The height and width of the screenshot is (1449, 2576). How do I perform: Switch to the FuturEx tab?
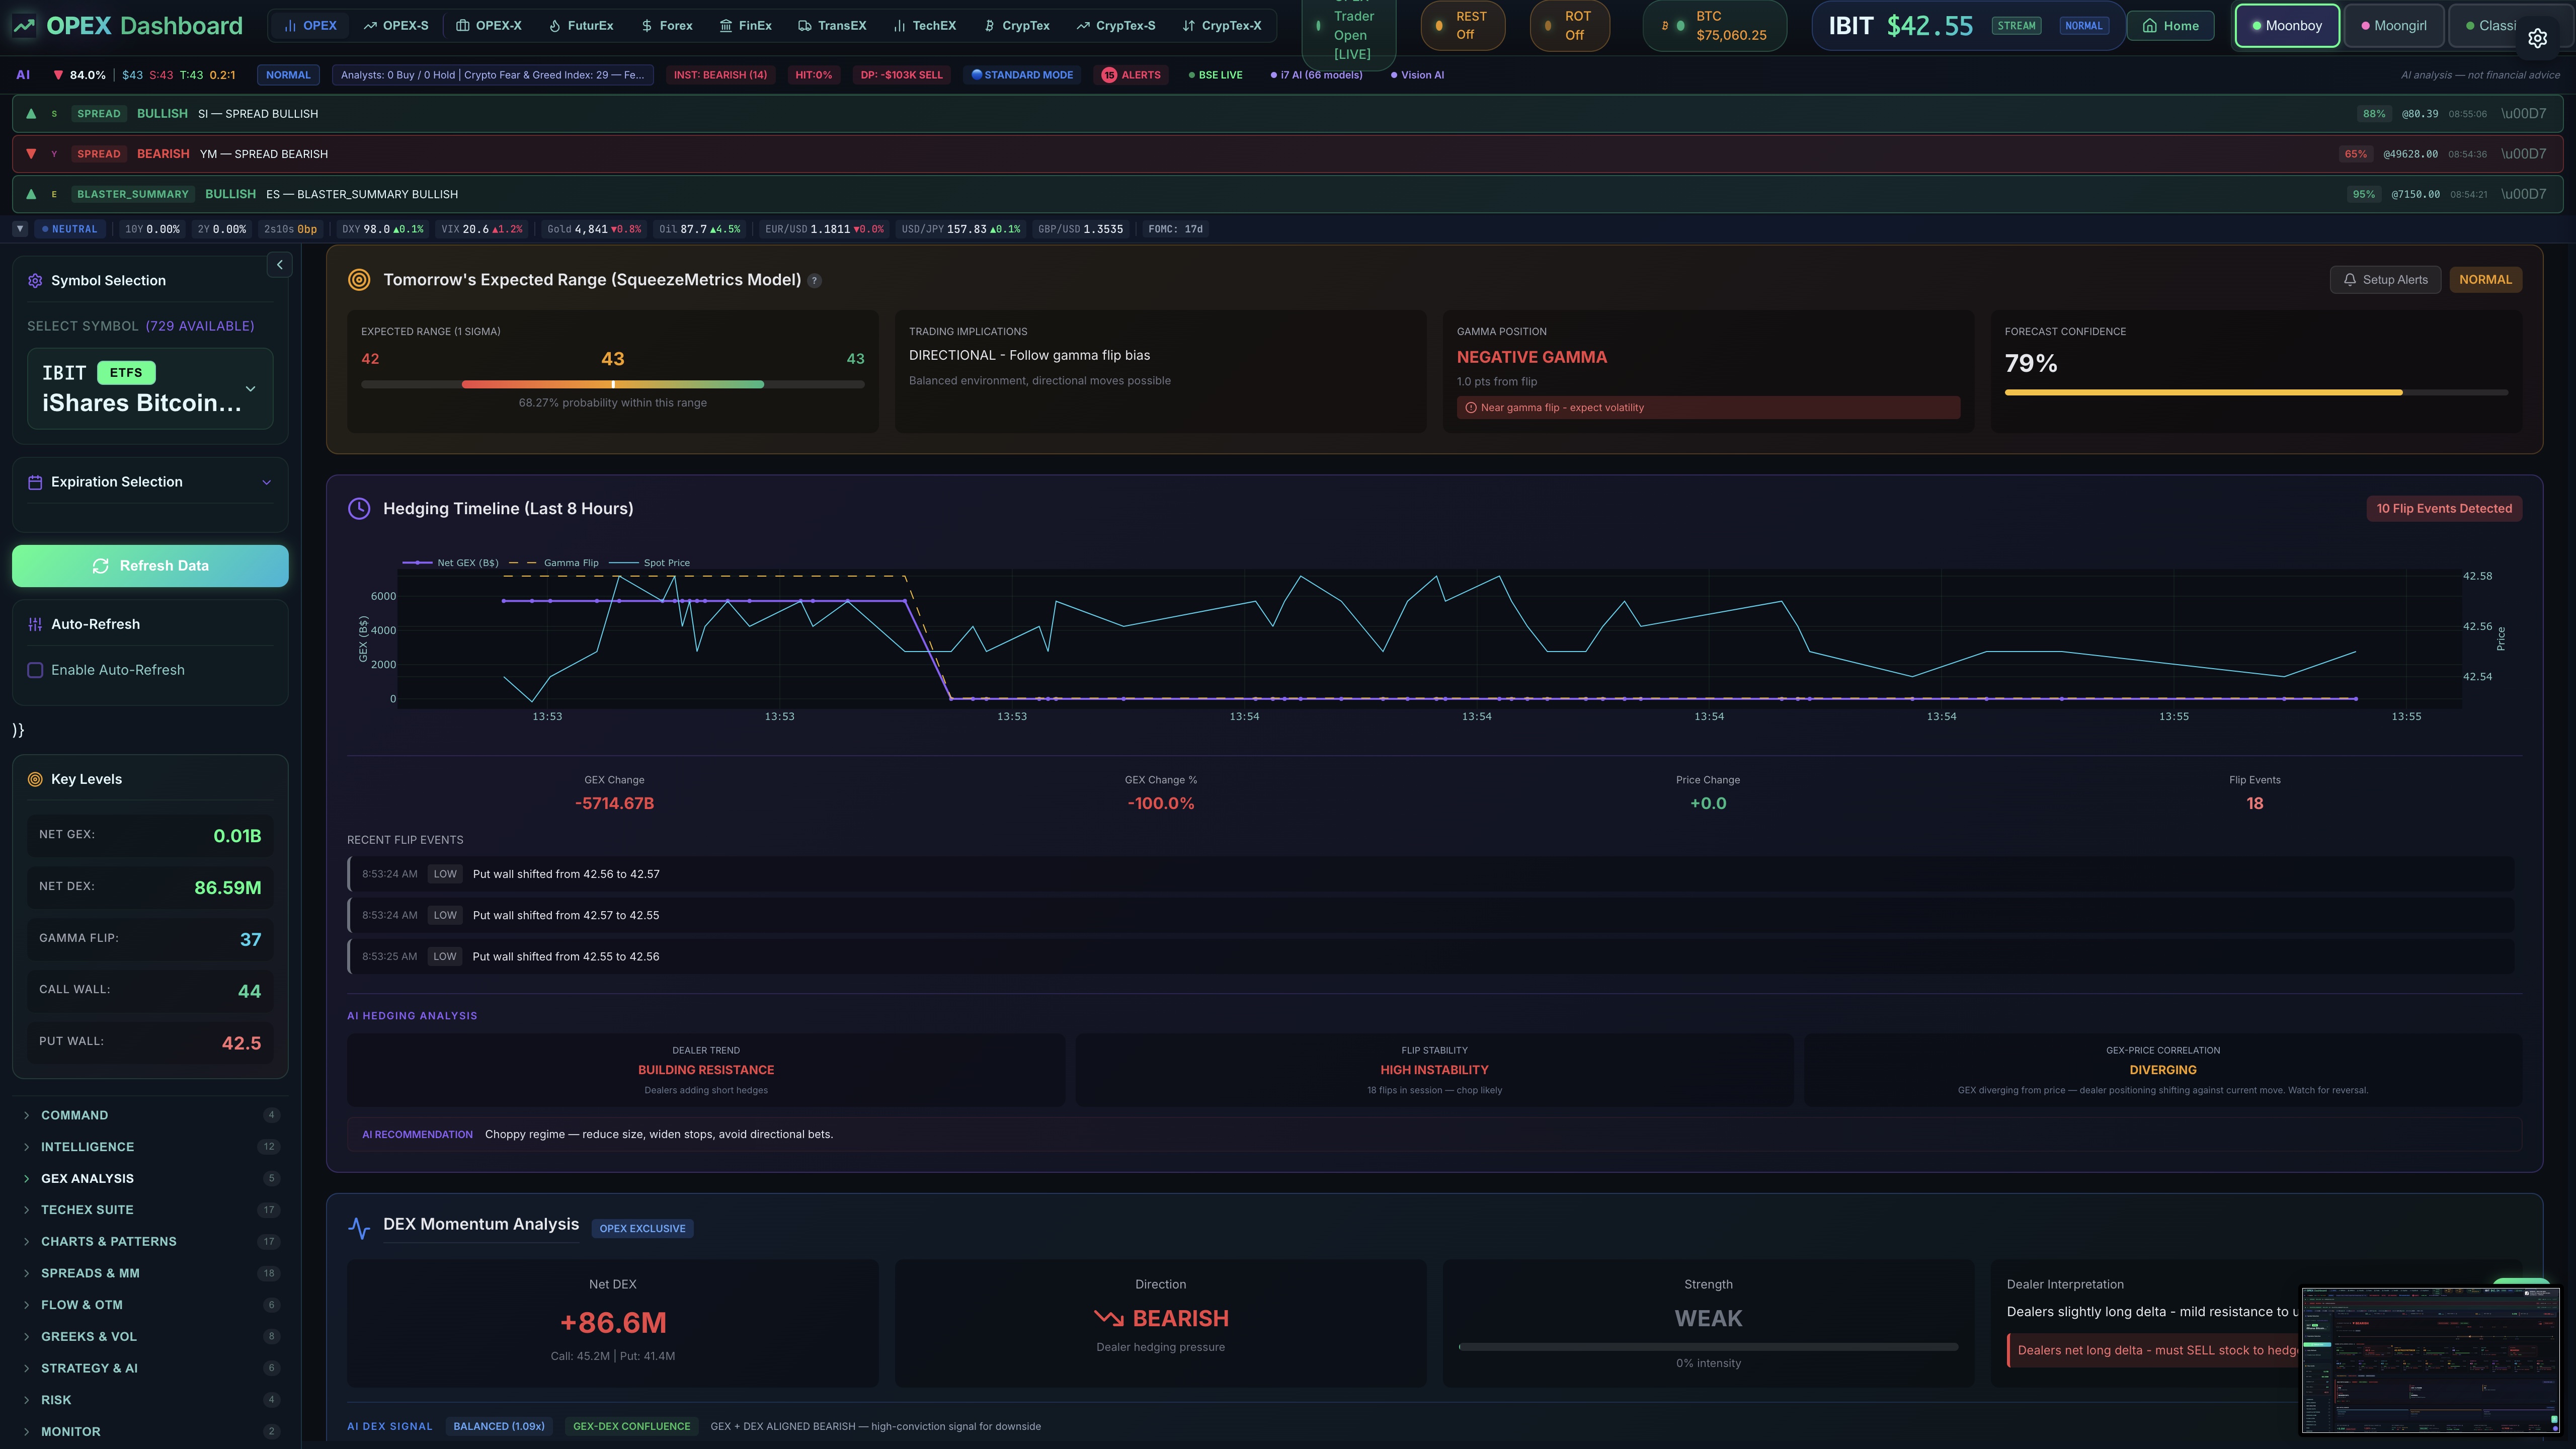[581, 26]
